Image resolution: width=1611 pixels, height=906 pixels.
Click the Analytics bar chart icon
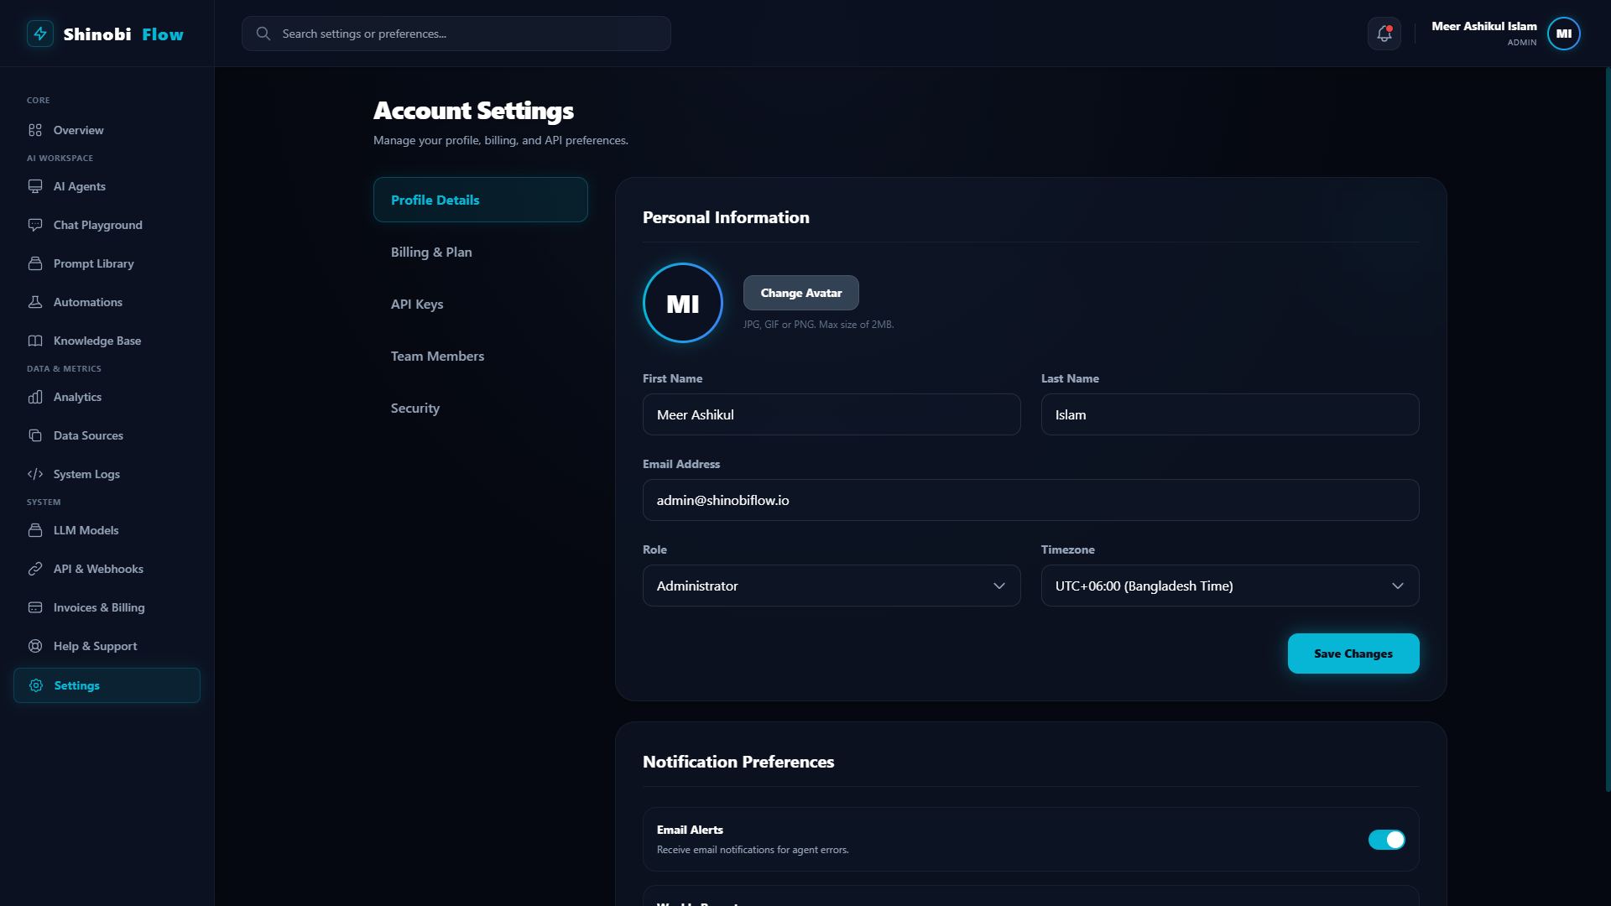pos(35,397)
